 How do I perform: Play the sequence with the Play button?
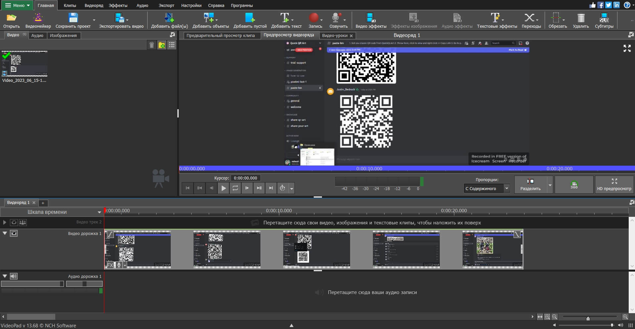point(223,188)
